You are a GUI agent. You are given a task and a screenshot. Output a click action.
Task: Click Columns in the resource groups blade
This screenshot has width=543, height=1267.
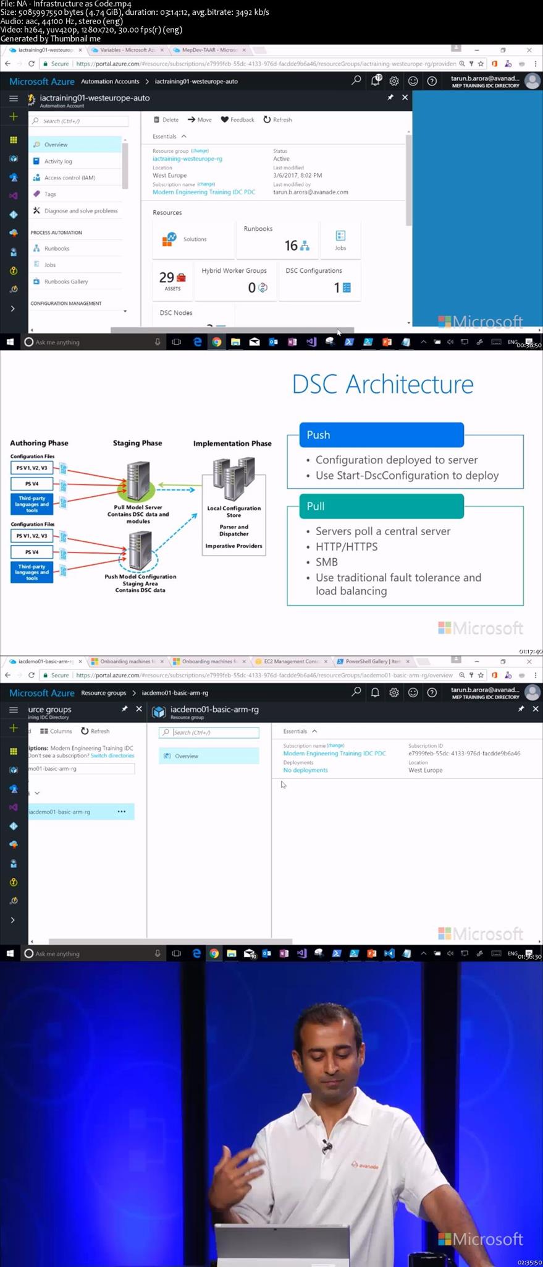coord(56,731)
